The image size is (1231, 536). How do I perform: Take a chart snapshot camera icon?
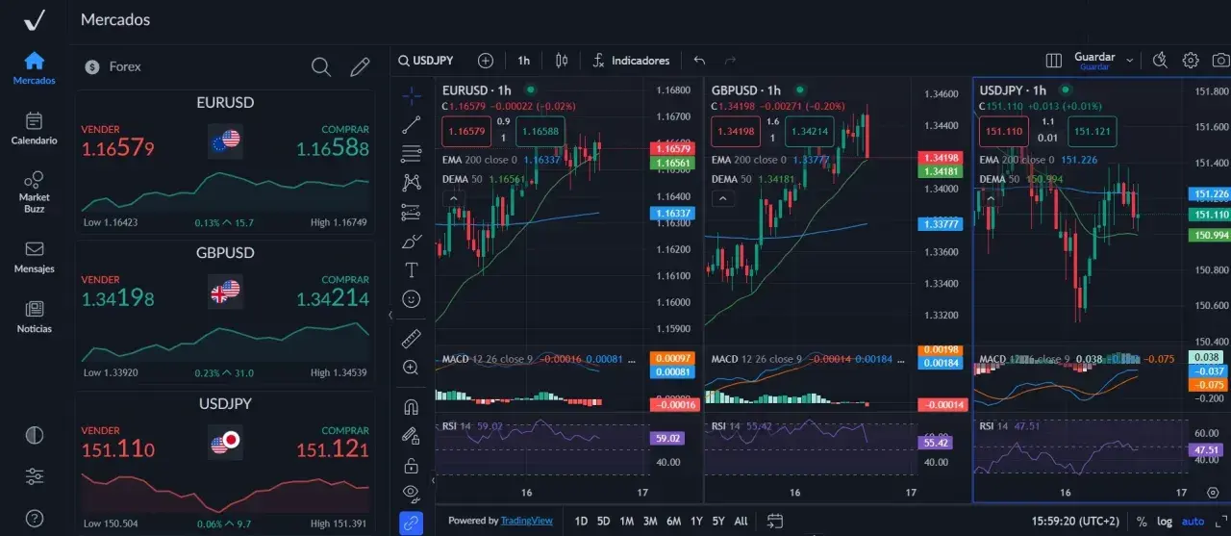click(x=1220, y=61)
